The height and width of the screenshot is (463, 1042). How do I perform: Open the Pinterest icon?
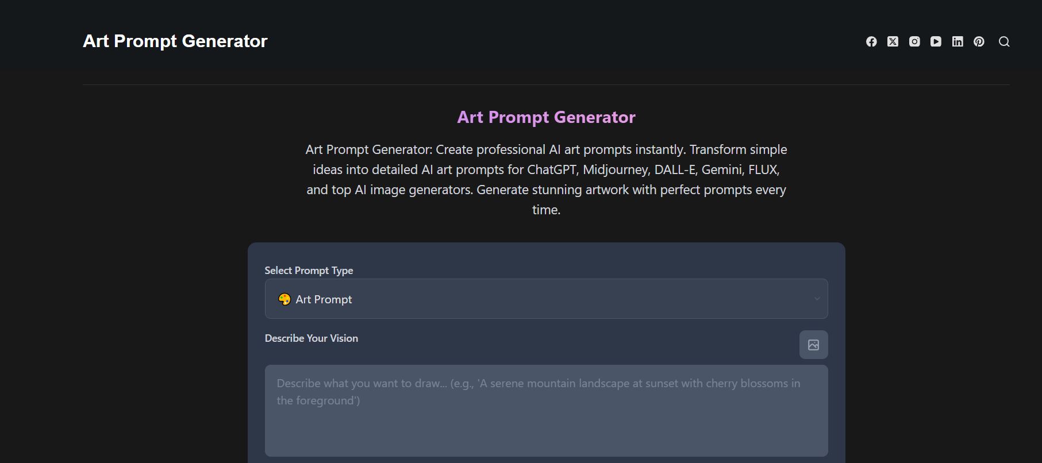979,41
